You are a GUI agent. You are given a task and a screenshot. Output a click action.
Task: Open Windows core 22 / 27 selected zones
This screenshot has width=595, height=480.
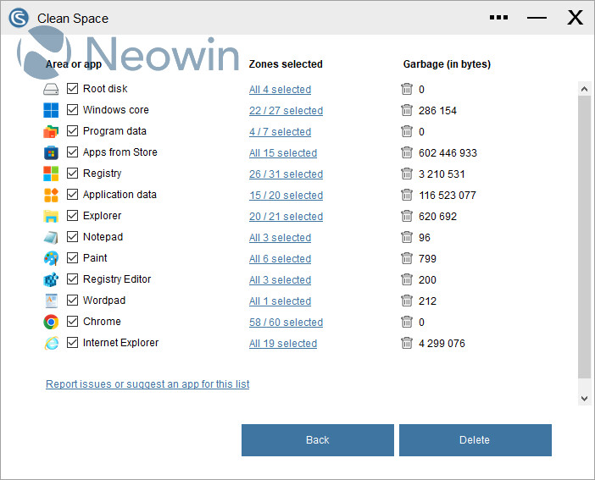point(286,111)
